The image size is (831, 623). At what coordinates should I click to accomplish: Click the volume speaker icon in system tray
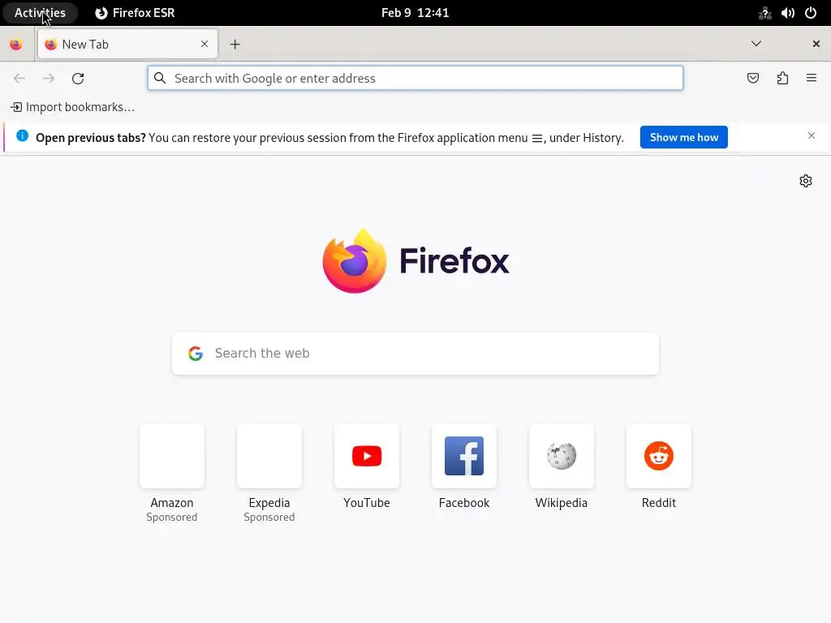click(x=787, y=13)
